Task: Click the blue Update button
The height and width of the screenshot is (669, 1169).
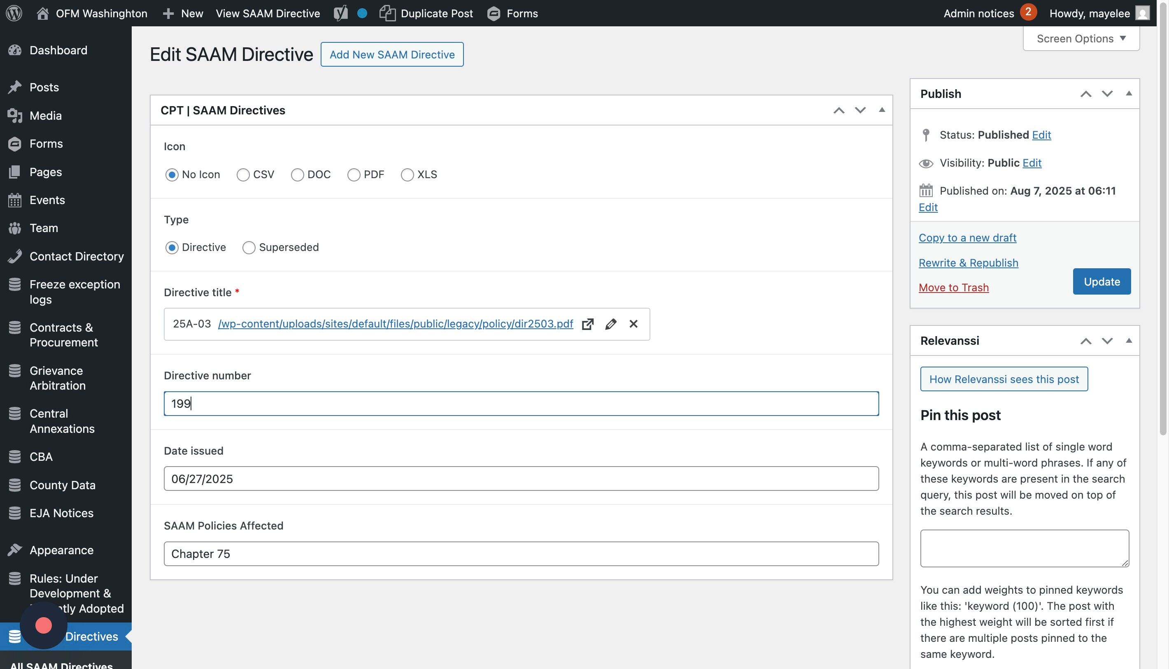Action: click(x=1101, y=281)
